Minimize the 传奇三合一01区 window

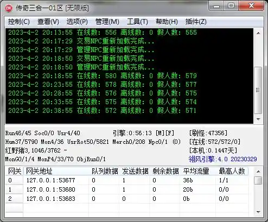[x=216, y=6]
